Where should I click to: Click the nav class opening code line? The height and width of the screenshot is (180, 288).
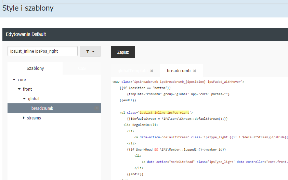pos(178,82)
